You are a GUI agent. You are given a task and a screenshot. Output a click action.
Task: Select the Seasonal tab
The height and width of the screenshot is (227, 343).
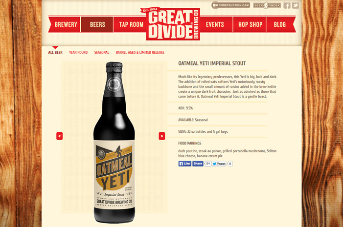[102, 52]
